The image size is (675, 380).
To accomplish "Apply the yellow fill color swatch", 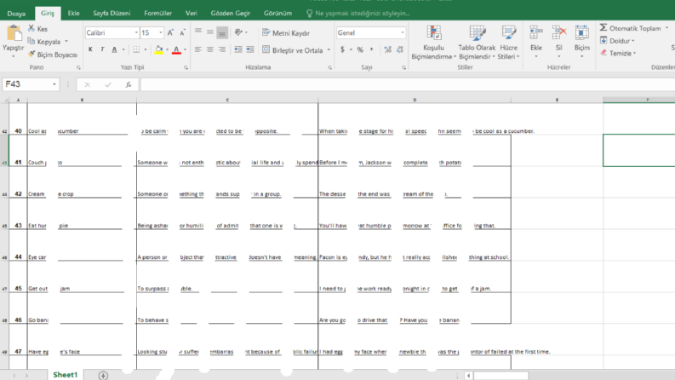I will point(159,49).
